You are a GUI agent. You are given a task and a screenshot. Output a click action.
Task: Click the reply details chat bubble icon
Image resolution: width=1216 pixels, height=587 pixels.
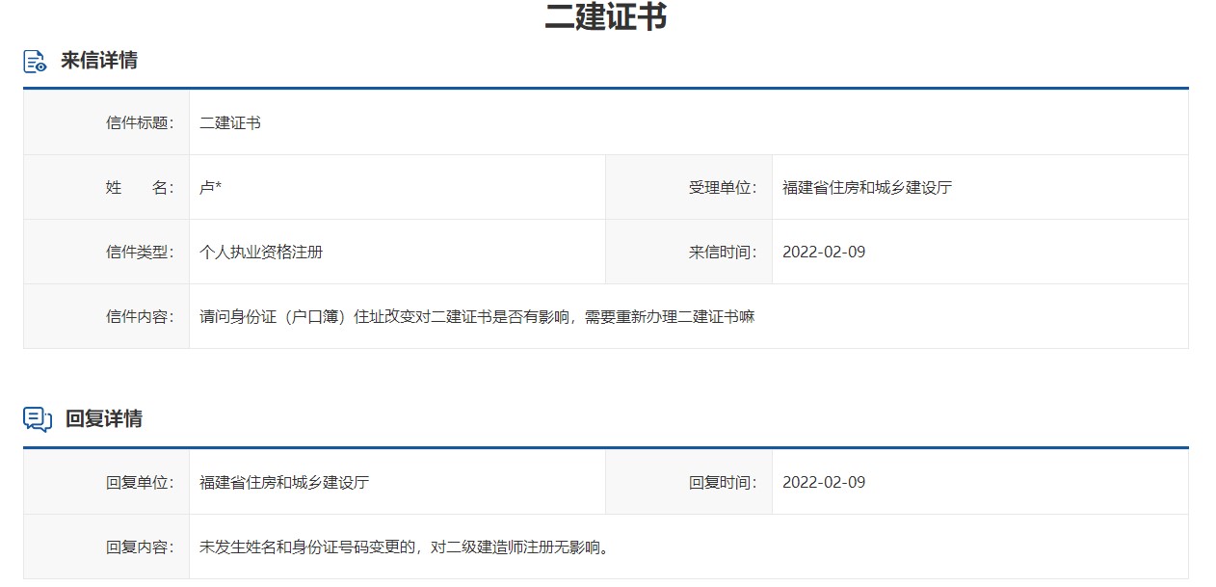point(37,419)
